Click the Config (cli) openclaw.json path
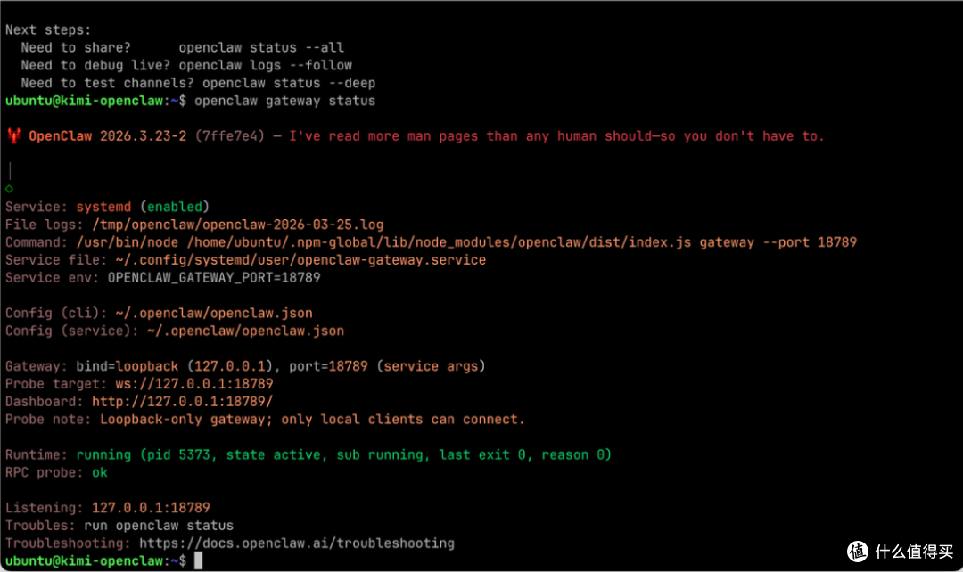963x572 pixels. coord(214,313)
